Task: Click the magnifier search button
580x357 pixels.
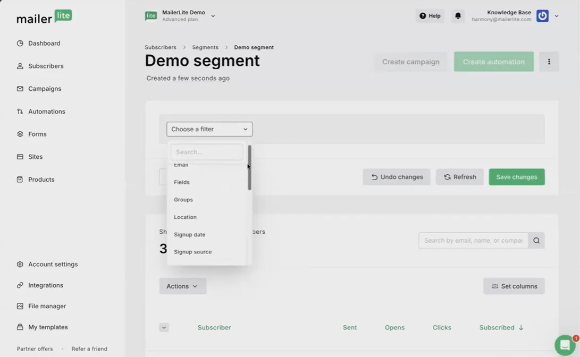Action: 536,241
